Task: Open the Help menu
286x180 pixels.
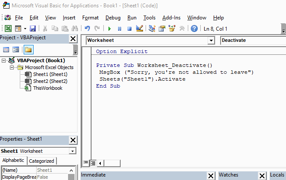Action: coord(218,18)
